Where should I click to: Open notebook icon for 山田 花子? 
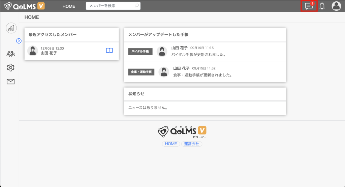click(109, 51)
